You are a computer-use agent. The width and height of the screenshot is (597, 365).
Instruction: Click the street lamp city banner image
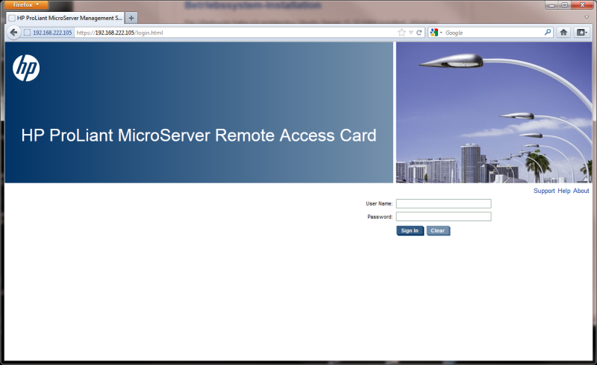click(x=494, y=112)
